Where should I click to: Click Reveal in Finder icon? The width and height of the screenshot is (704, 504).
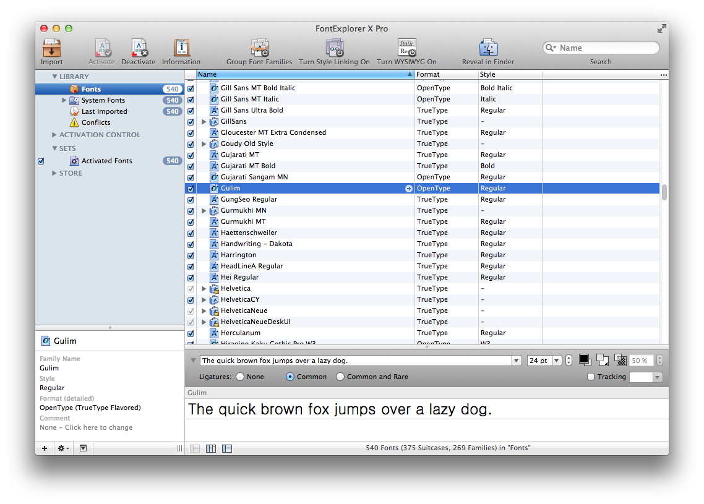pyautogui.click(x=488, y=48)
